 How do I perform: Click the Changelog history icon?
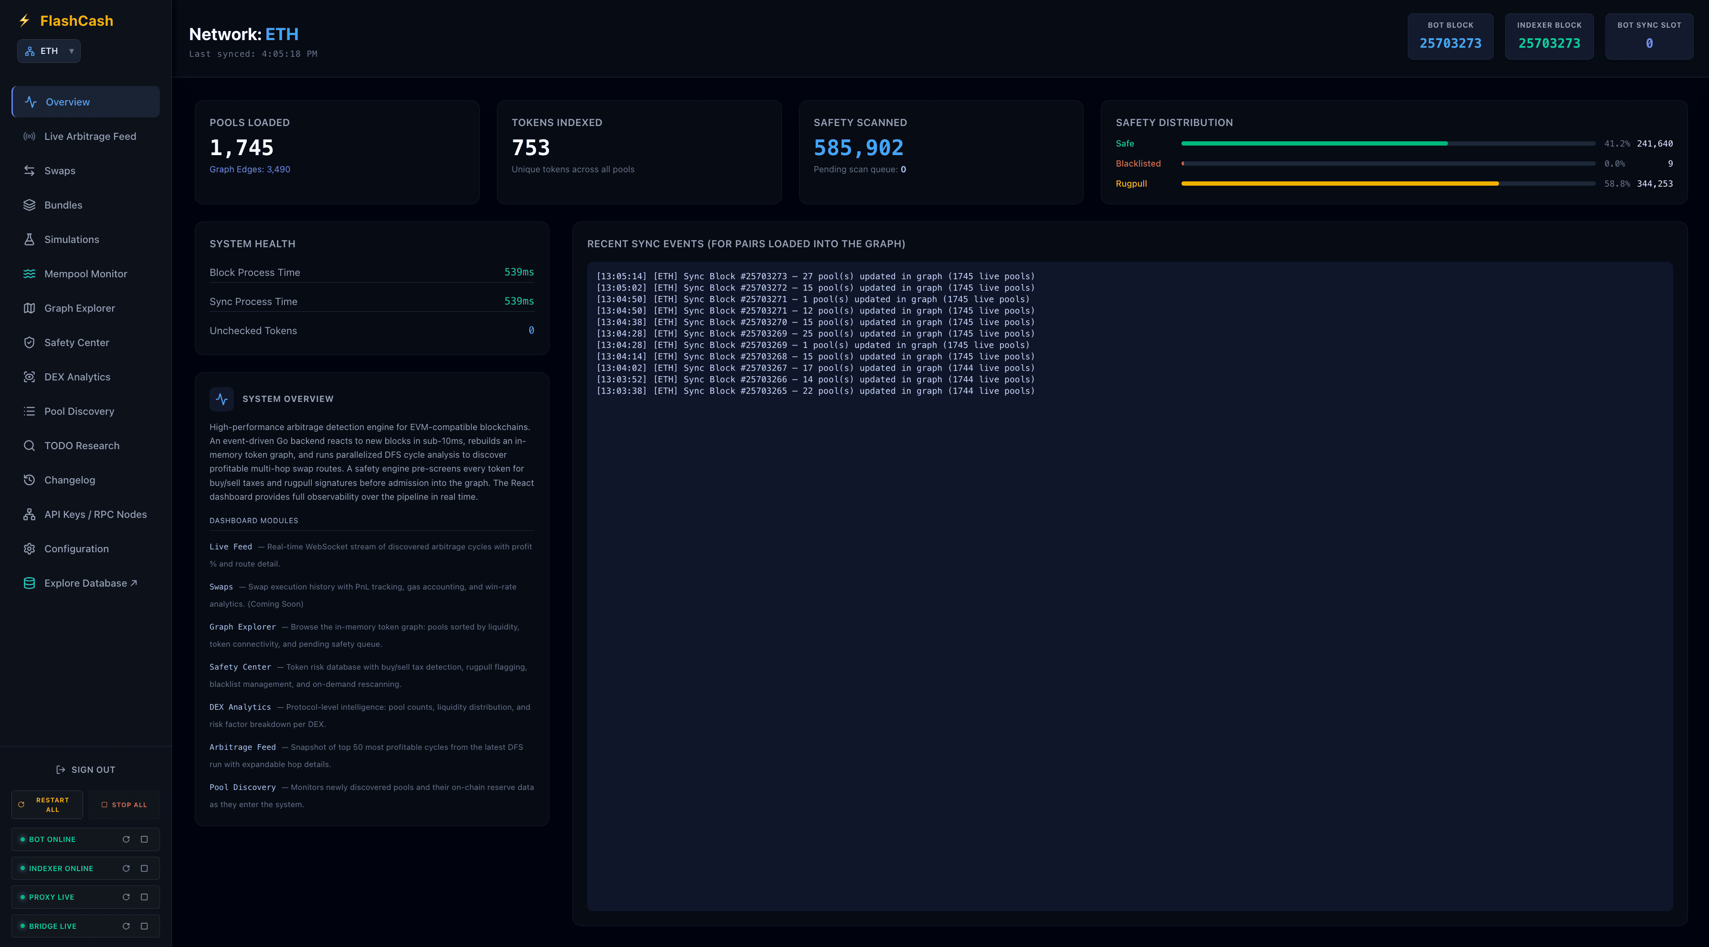pyautogui.click(x=29, y=480)
